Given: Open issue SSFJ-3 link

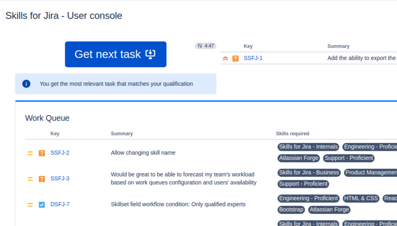Looking at the screenshot, I should pos(60,179).
